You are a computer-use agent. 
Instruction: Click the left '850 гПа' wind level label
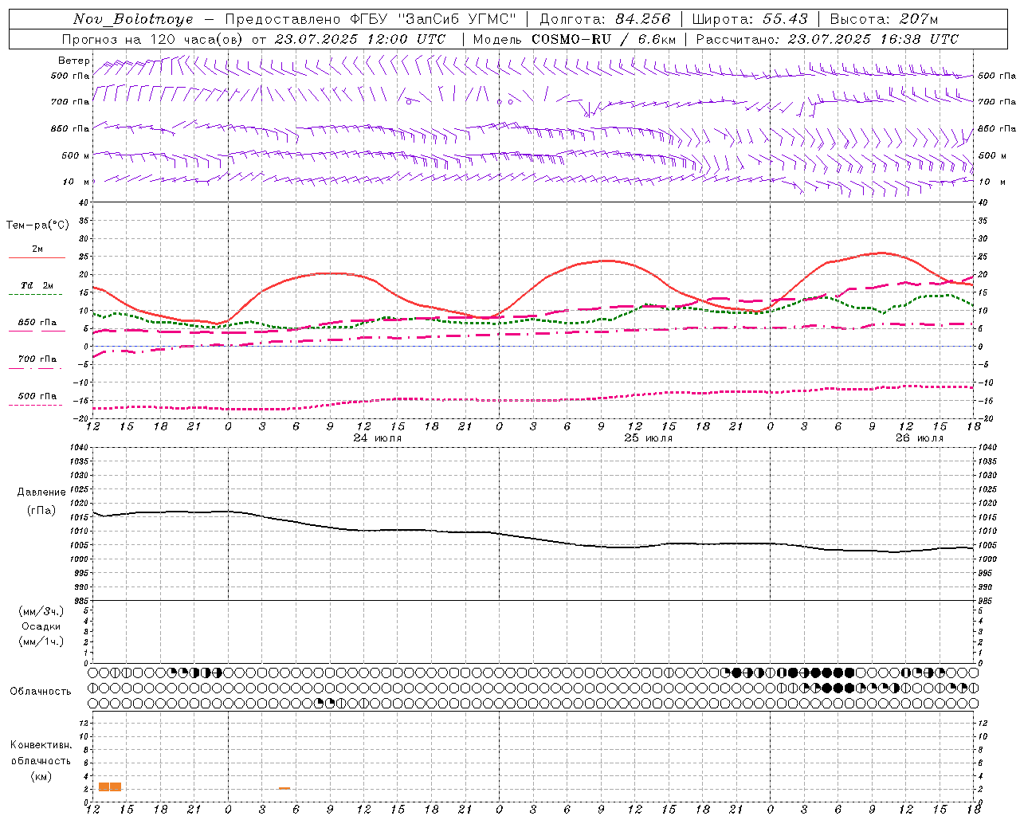70,128
